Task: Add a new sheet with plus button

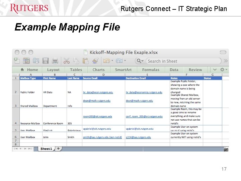Action: [58, 148]
